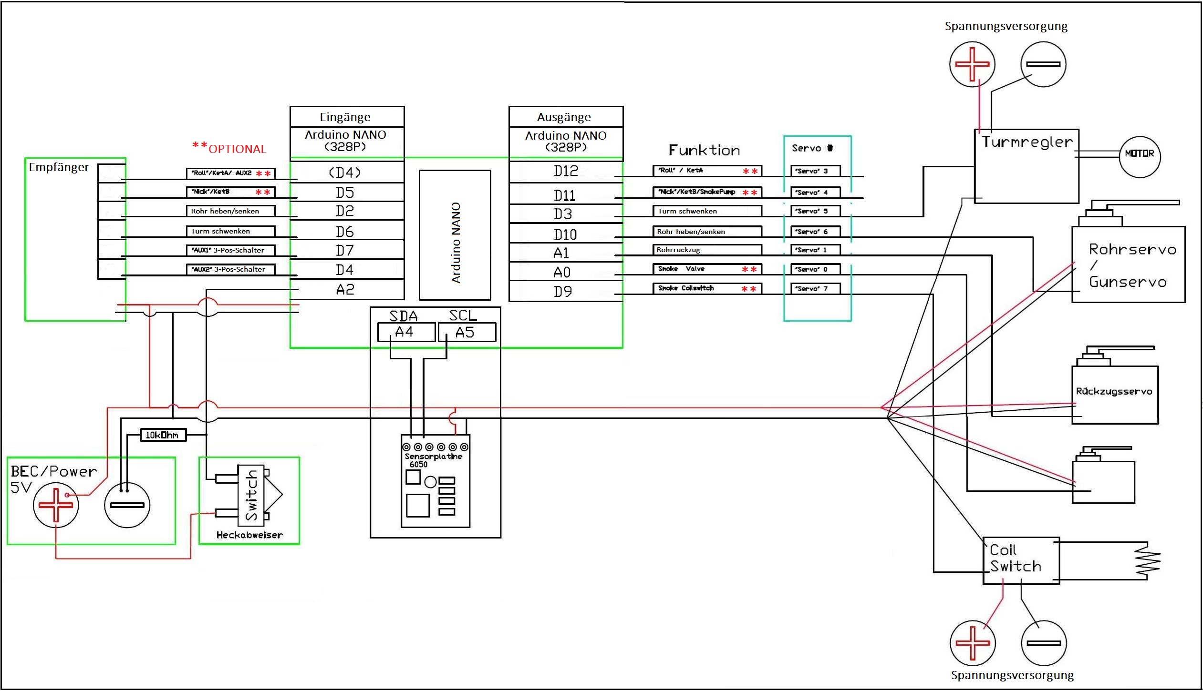This screenshot has width=1203, height=691.
Task: Click the Sensorplatine 6050 board
Action: [x=435, y=481]
